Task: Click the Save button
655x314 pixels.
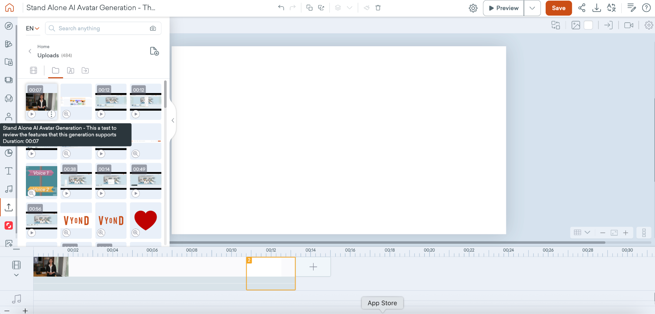Action: click(558, 8)
